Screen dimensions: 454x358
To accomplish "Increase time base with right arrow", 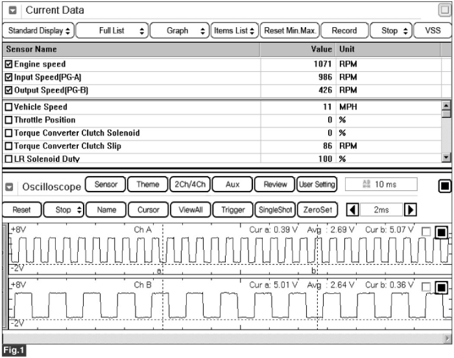I will (408, 210).
